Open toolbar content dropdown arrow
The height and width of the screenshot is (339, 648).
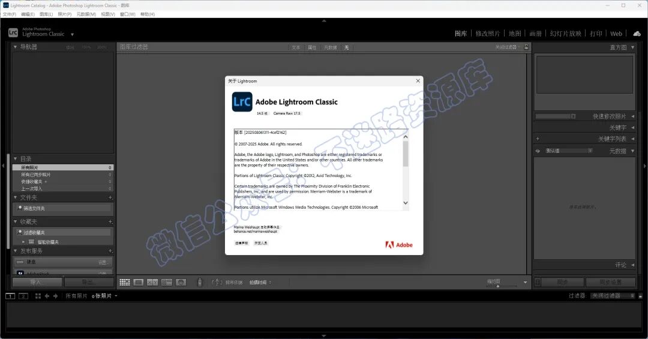tap(525, 283)
